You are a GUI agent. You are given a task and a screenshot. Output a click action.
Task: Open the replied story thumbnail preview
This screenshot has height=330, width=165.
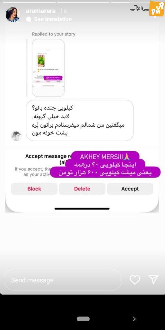(x=48, y=68)
